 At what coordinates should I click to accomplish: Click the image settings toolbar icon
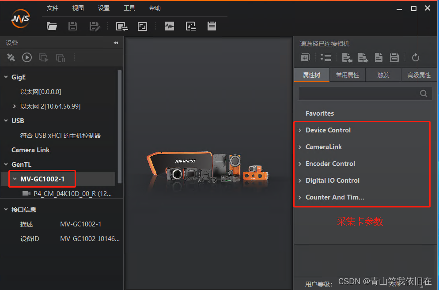point(191,26)
